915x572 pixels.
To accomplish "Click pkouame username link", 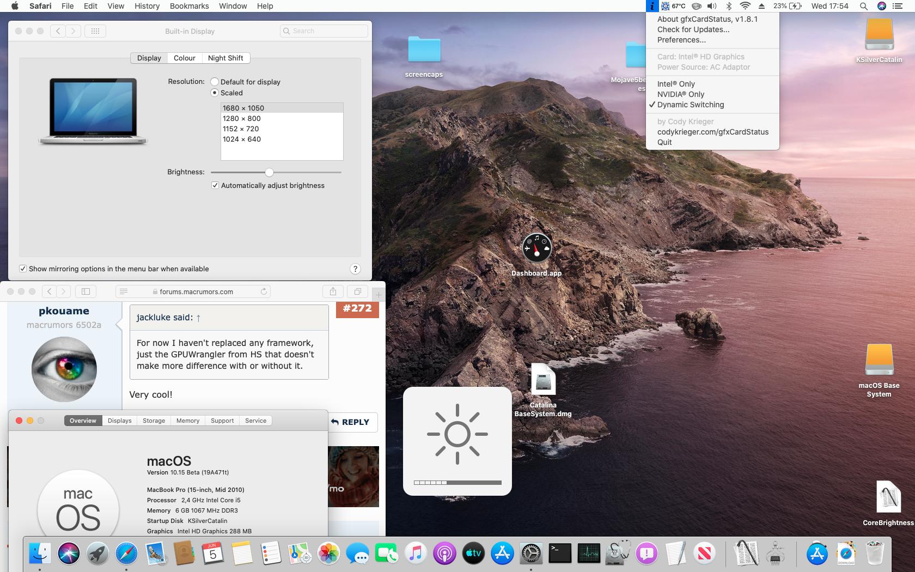I will point(64,311).
